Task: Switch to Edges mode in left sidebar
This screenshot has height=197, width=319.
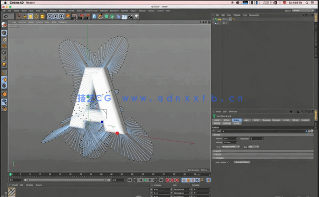Action: [x=4, y=58]
